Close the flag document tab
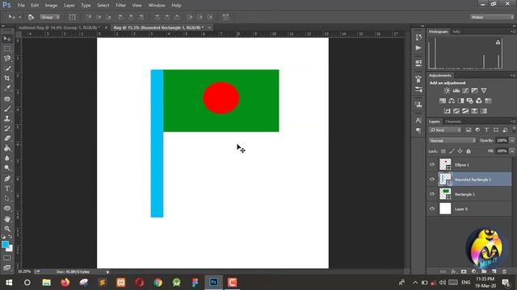The image size is (517, 290). click(x=209, y=27)
